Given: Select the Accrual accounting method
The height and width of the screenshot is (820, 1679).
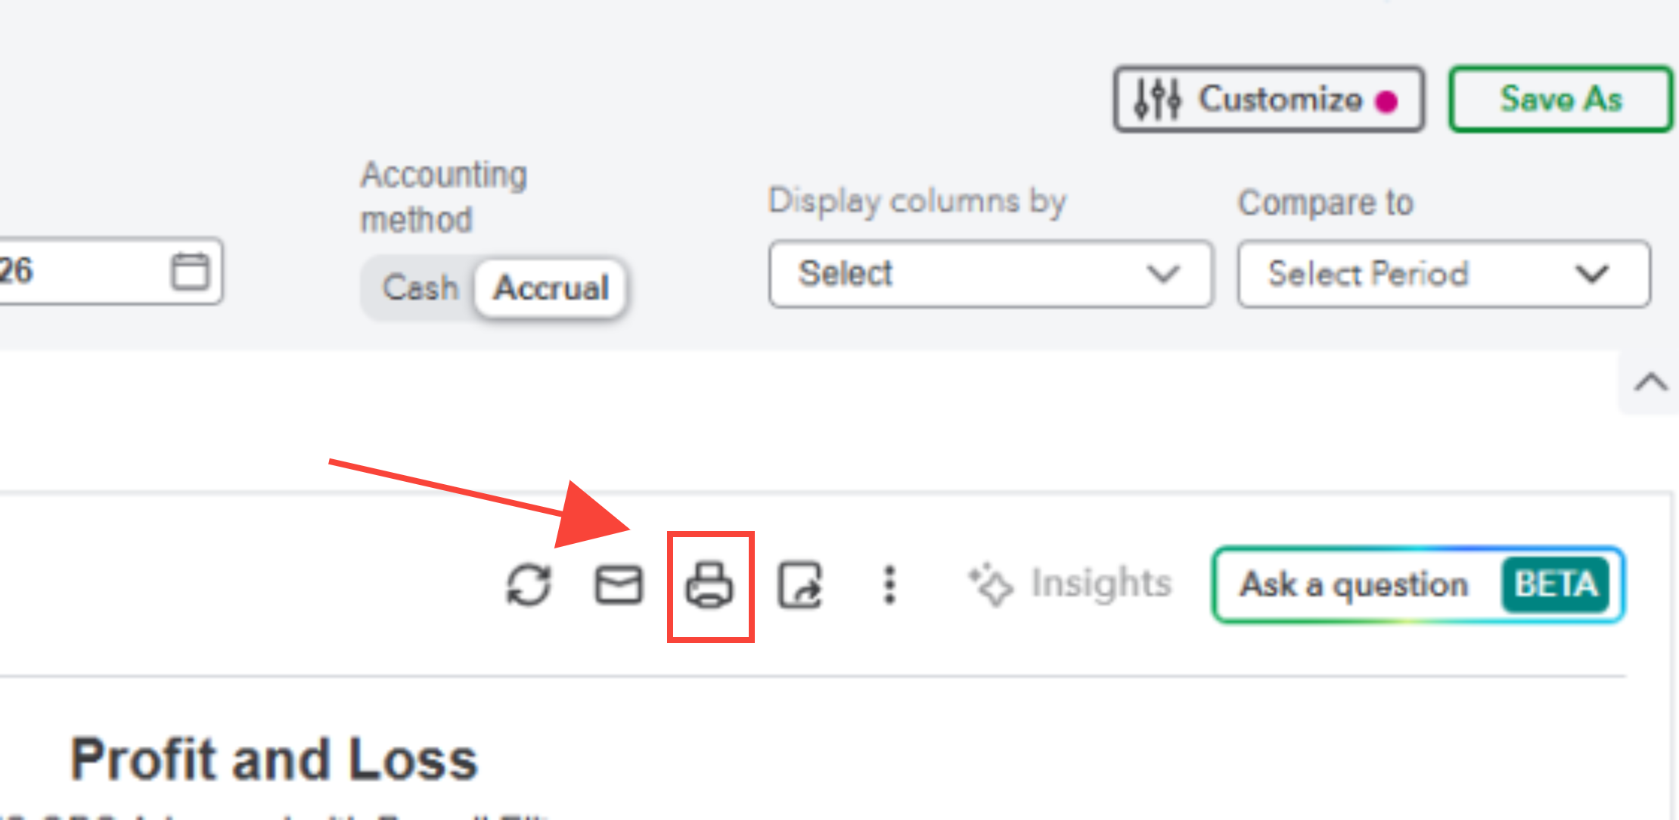Looking at the screenshot, I should click(551, 288).
